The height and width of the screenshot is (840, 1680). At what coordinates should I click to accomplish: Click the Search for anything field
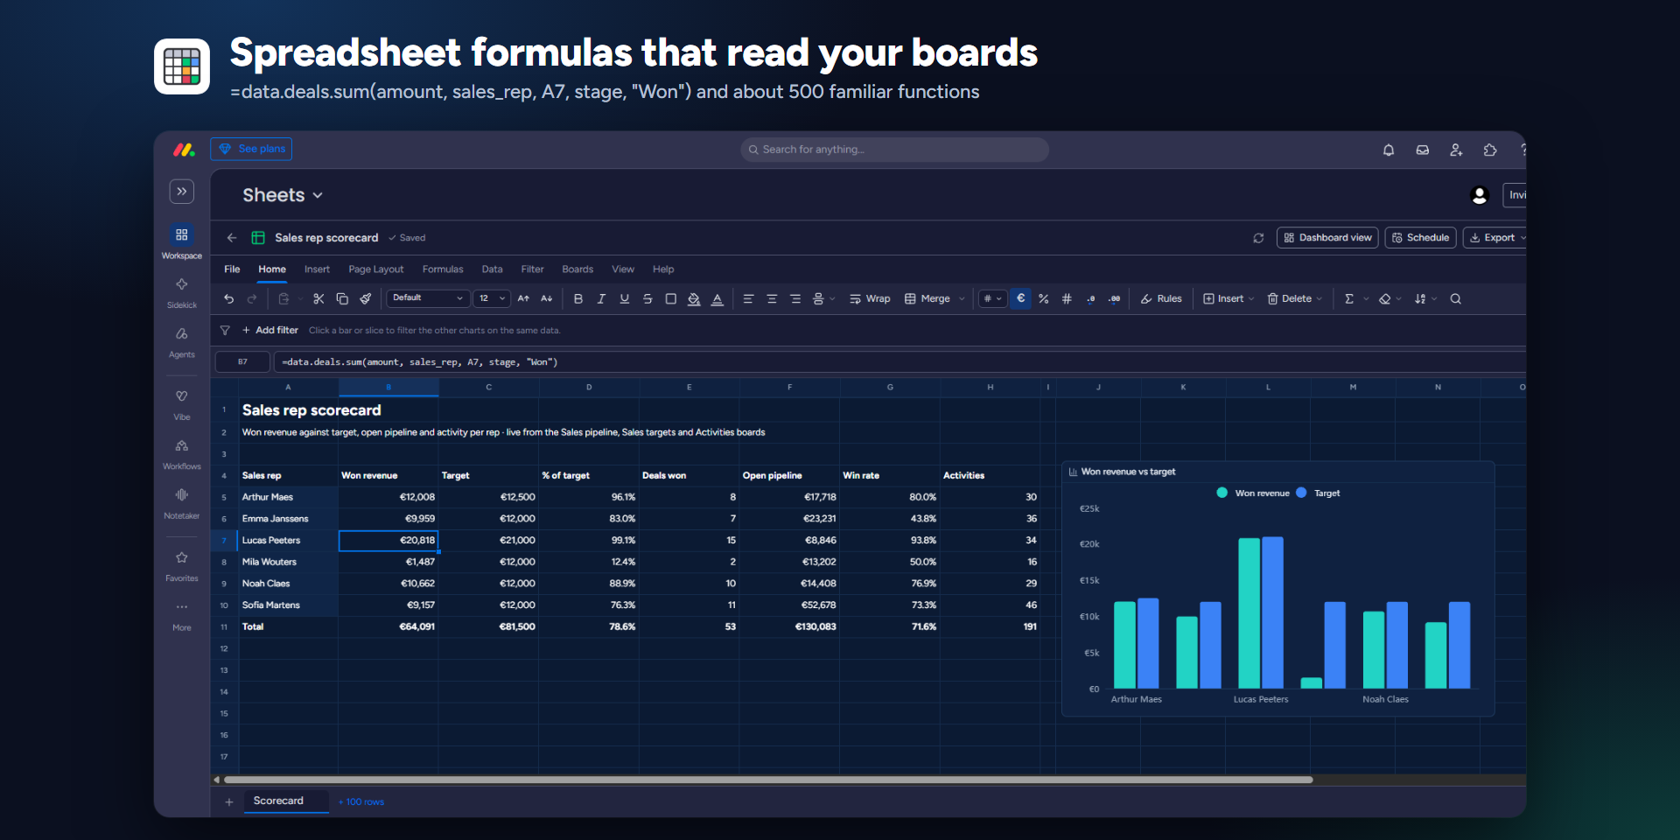pyautogui.click(x=894, y=150)
